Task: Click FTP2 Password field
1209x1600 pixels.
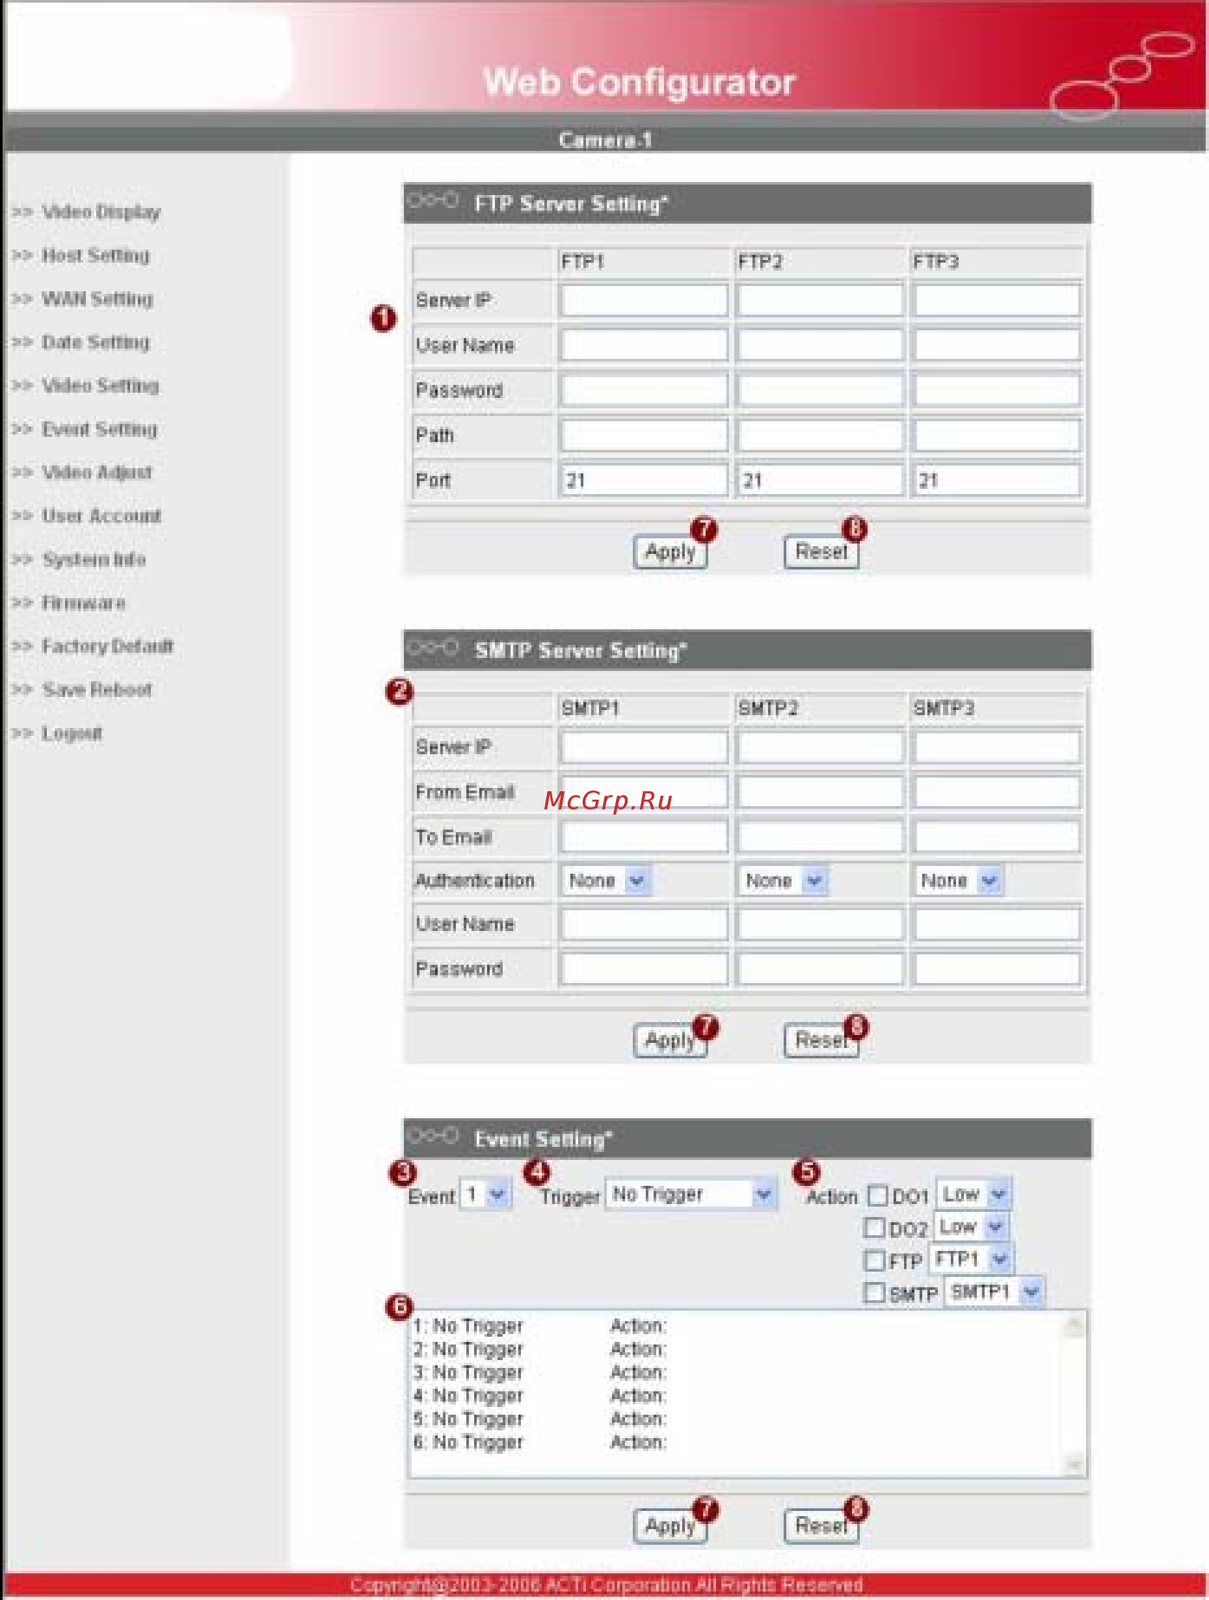Action: tap(819, 390)
